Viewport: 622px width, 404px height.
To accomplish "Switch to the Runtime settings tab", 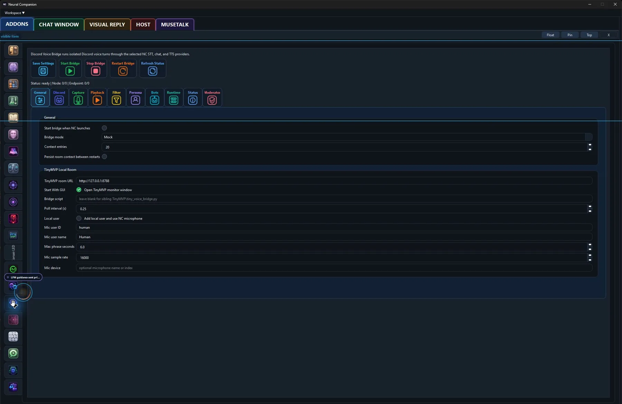I will pos(173,98).
